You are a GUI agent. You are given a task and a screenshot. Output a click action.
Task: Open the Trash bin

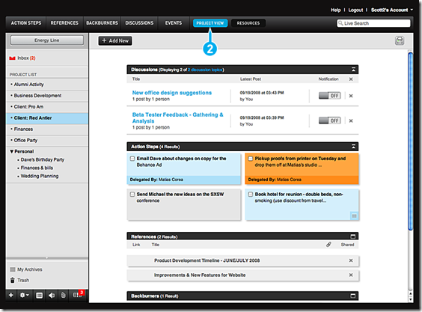19,281
